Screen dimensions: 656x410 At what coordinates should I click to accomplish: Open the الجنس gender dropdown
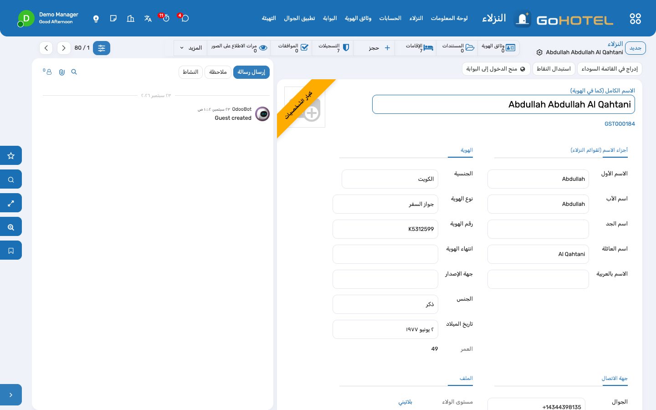click(x=385, y=304)
